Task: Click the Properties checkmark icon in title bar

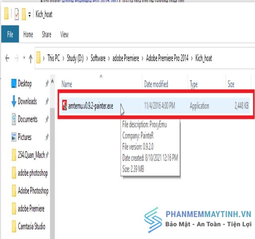Action: pos(17,14)
